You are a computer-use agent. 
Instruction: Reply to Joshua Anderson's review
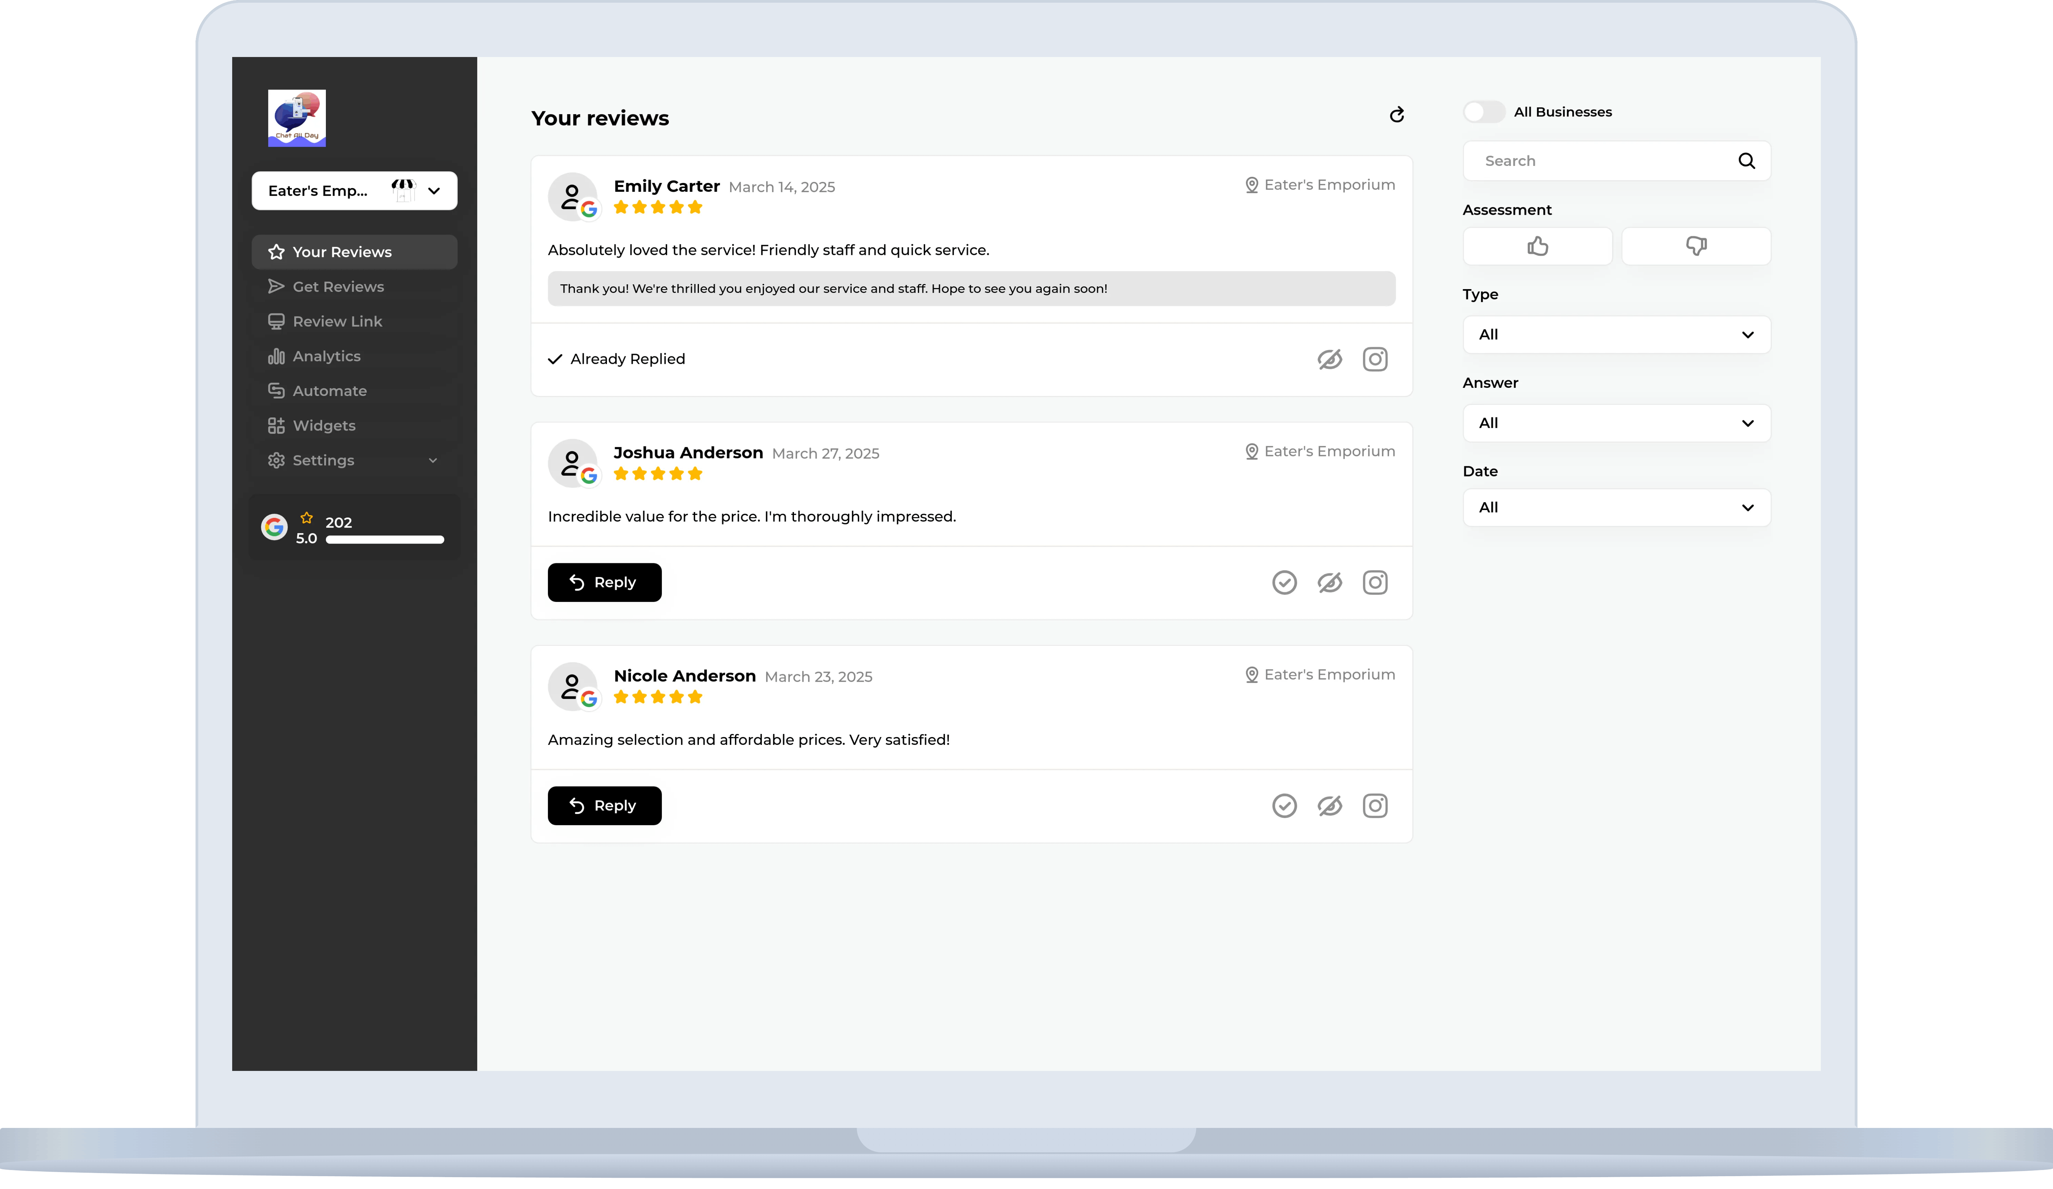[x=604, y=582]
